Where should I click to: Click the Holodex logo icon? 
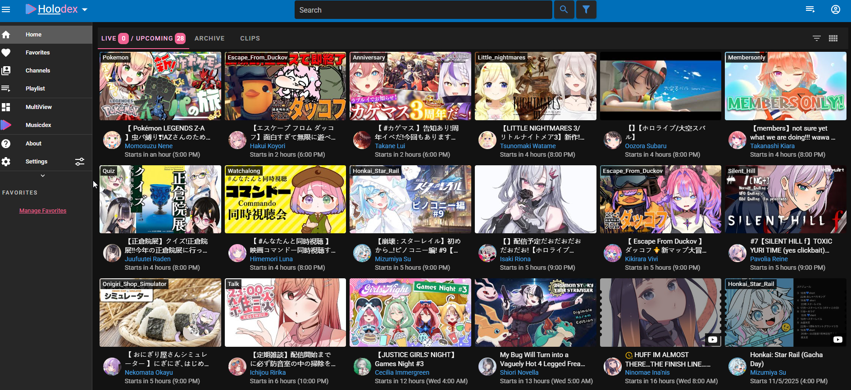[x=31, y=9]
